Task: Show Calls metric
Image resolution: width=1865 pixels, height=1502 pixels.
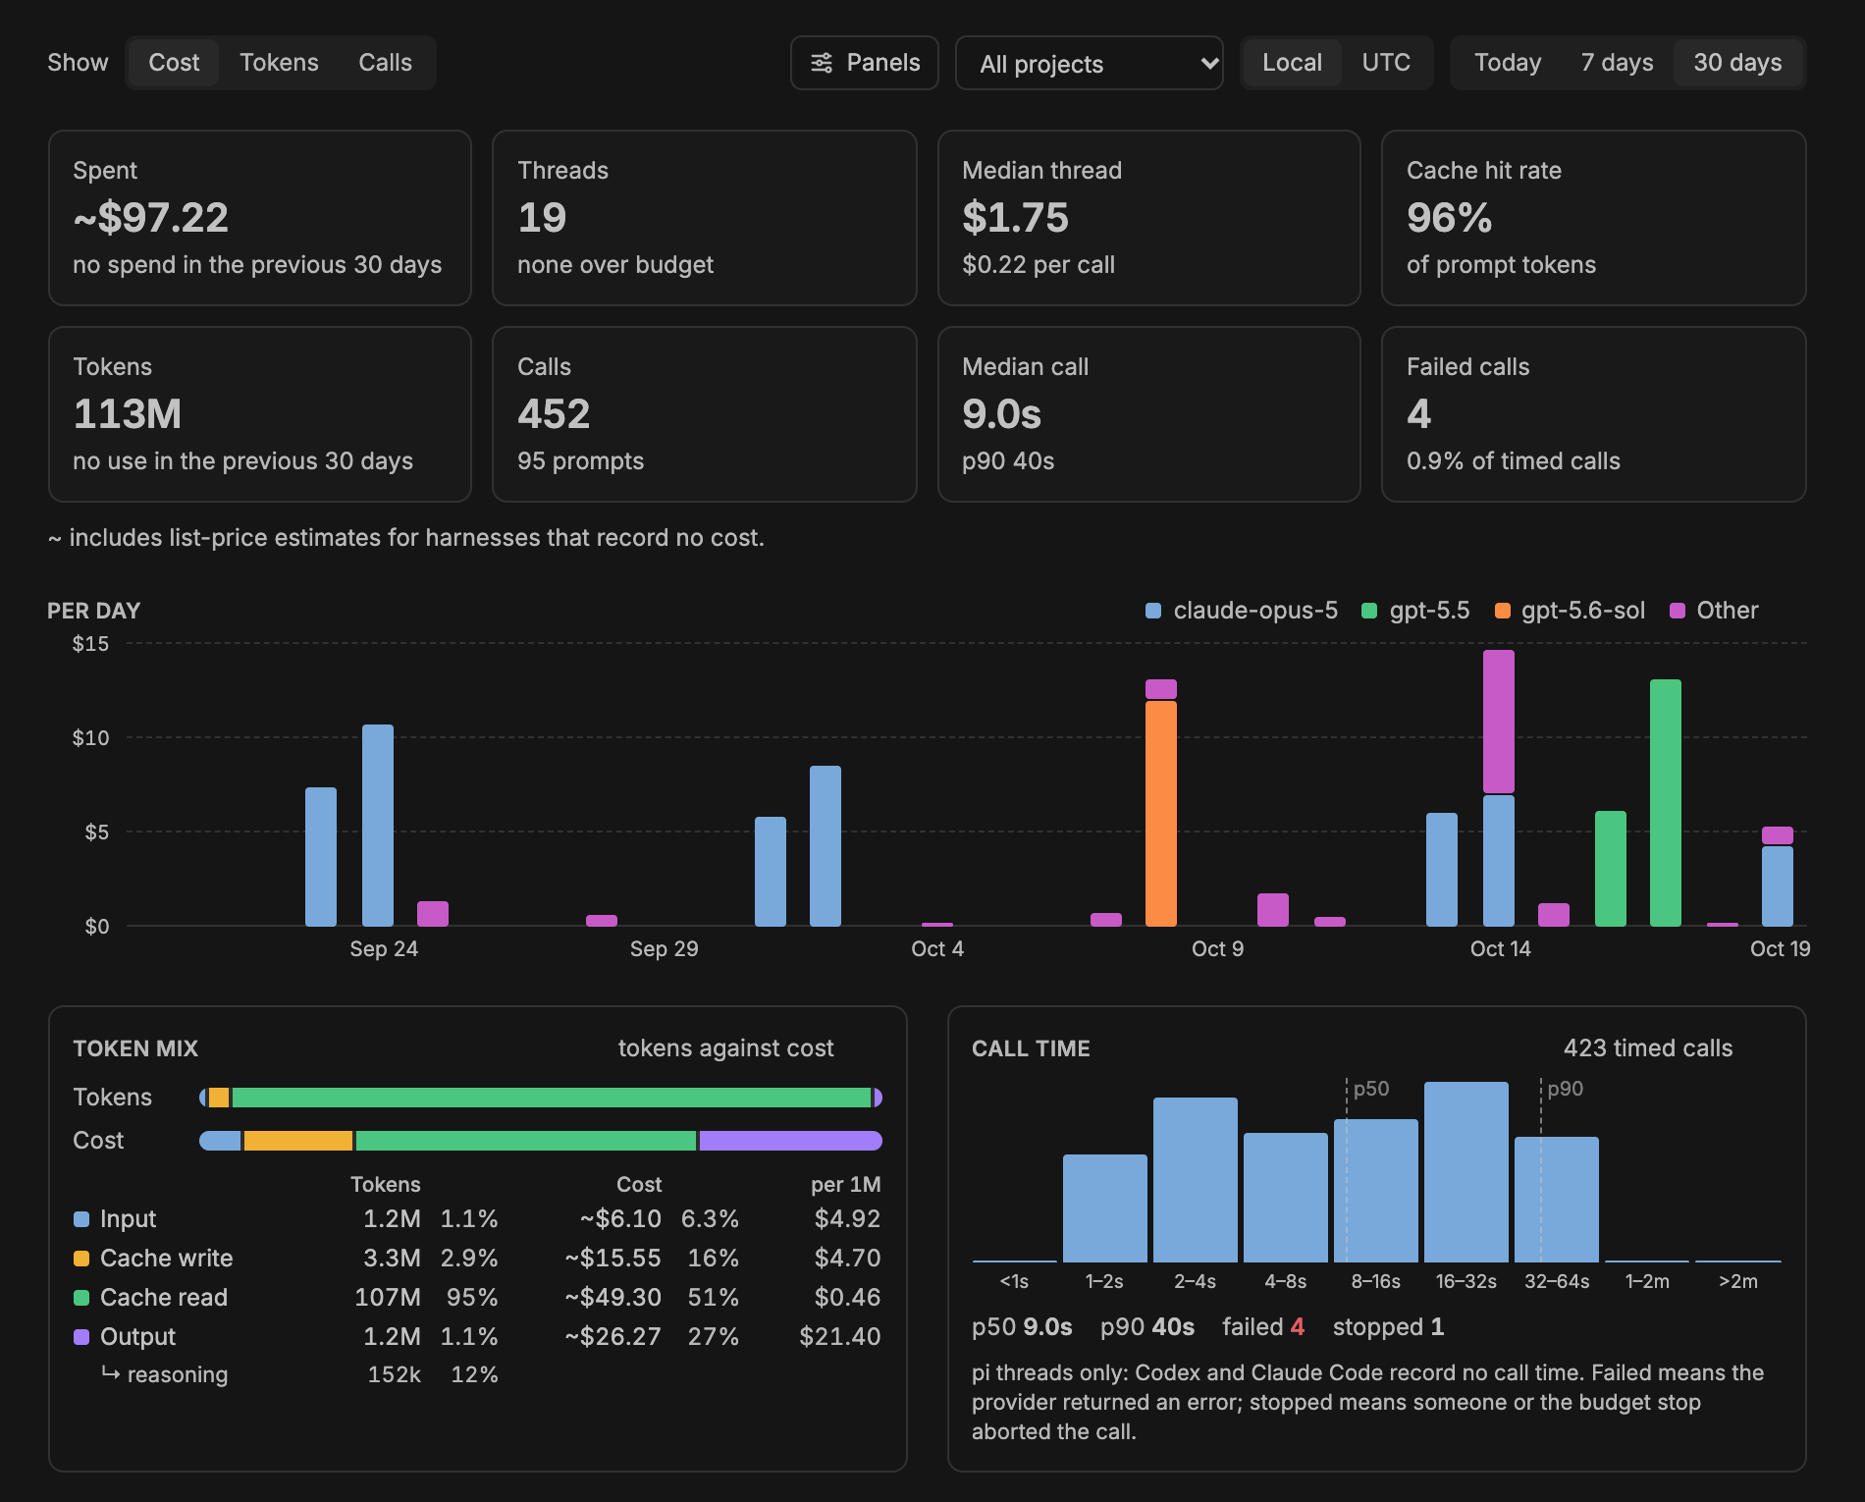Action: click(385, 63)
